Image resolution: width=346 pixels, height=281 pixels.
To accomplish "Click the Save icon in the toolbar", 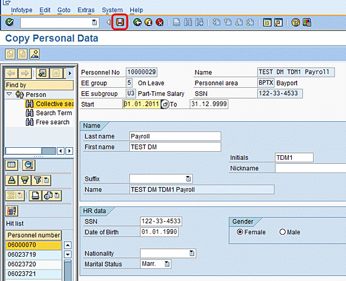I will tap(120, 23).
